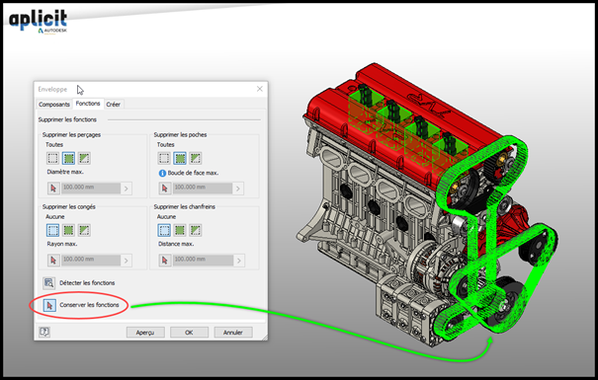Click the Aperçu button
The height and width of the screenshot is (380, 598).
[145, 333]
